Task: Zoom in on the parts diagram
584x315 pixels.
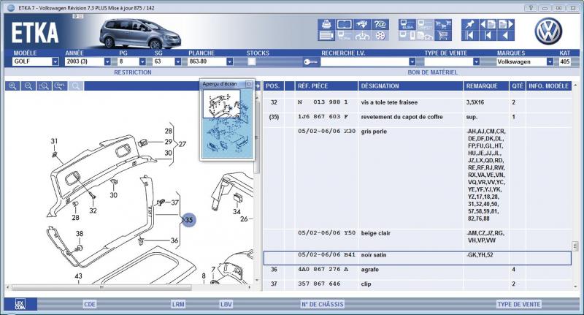Action: tap(12, 86)
